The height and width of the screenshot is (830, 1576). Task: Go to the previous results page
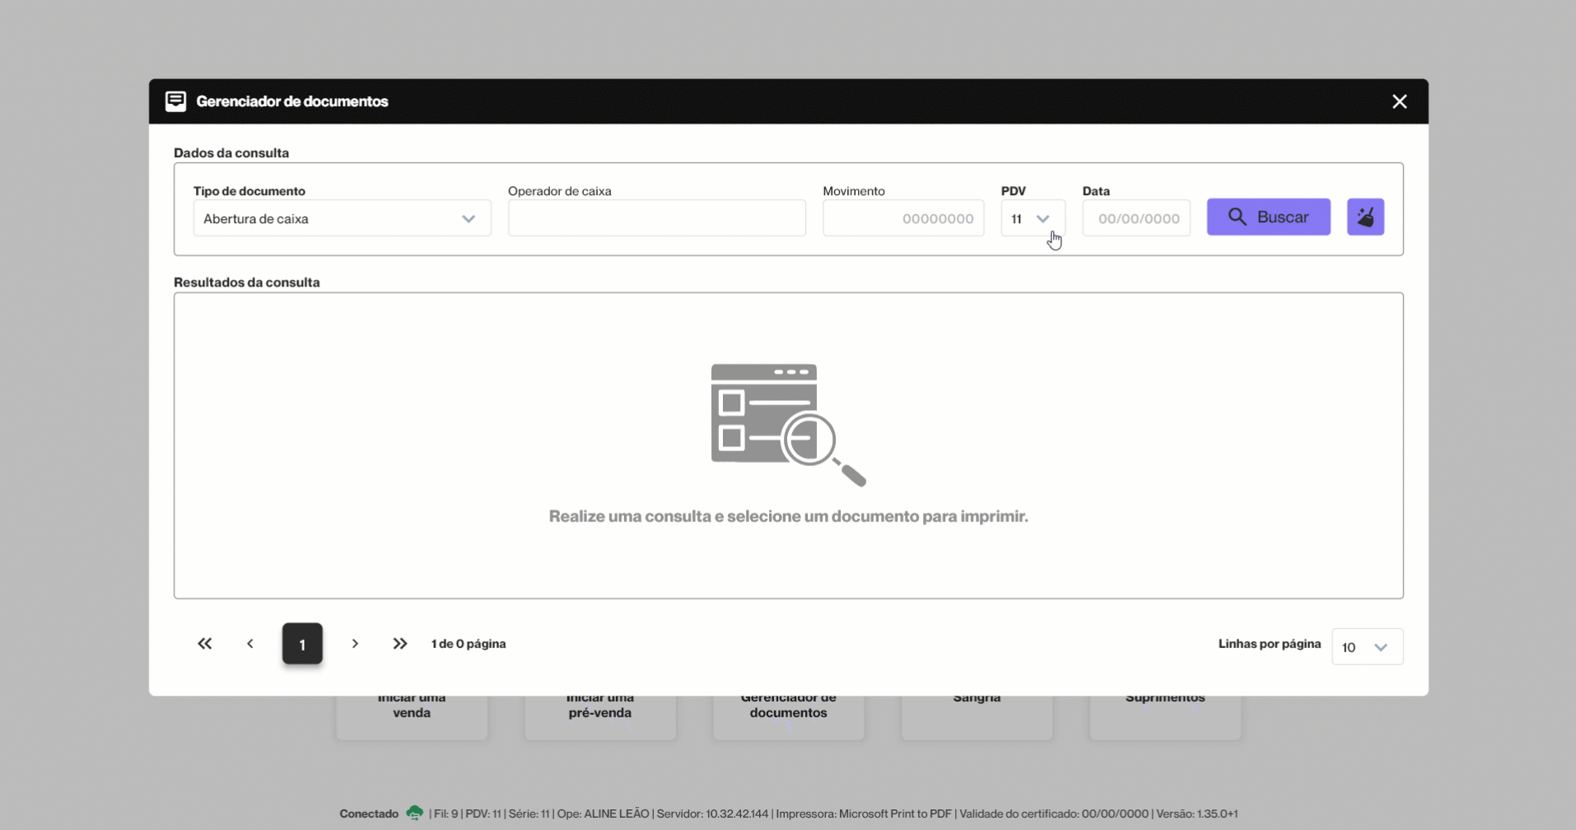pos(250,644)
